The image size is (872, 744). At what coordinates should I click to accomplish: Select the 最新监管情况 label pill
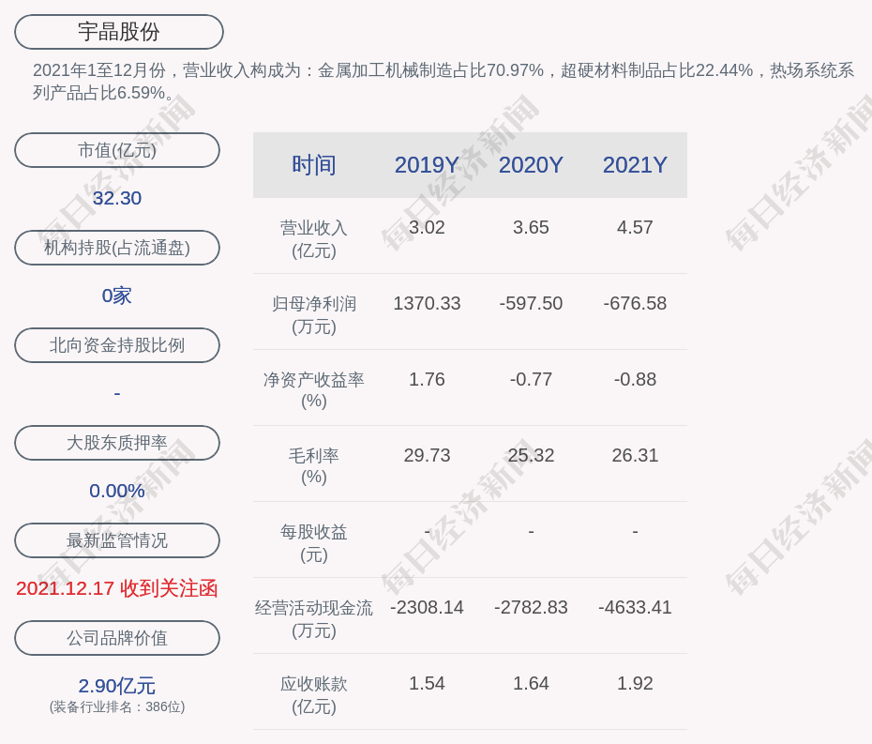117,540
